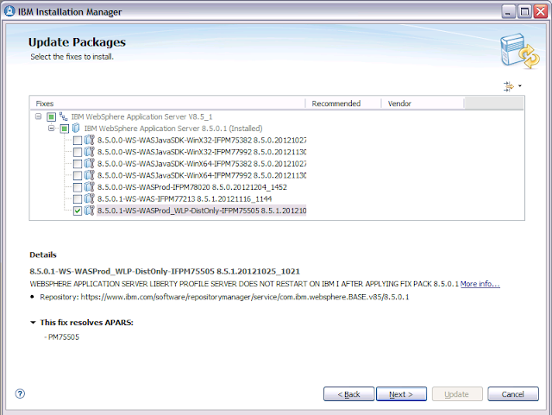
Task: Click the Recommended column header
Action: pos(343,104)
